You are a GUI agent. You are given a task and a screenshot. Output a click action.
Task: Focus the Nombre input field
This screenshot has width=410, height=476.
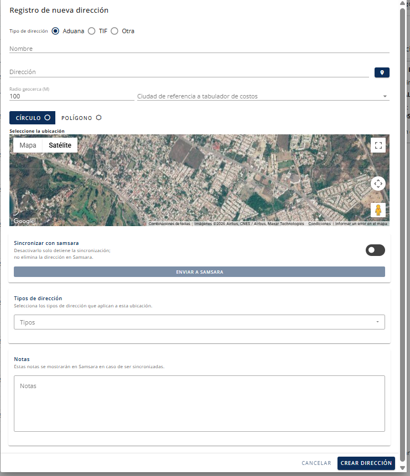point(199,49)
